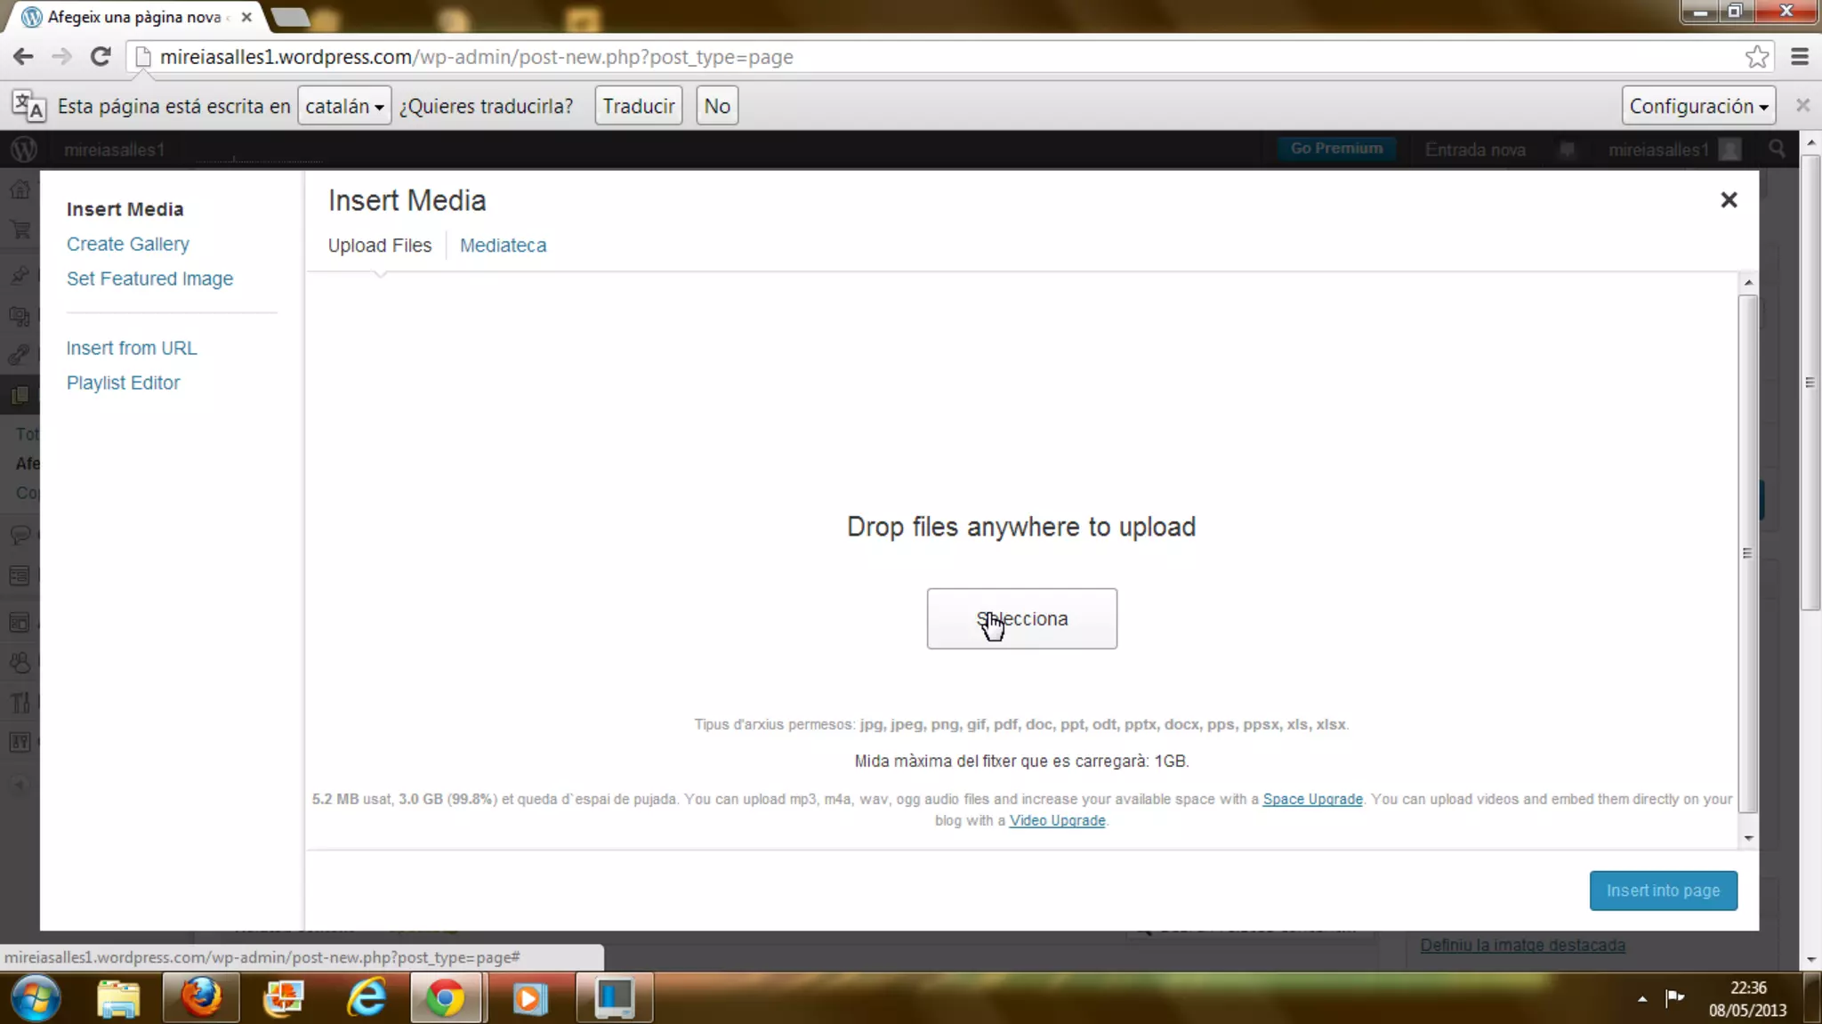Choose Set Featured Image
Image resolution: width=1822 pixels, height=1024 pixels.
click(x=149, y=278)
